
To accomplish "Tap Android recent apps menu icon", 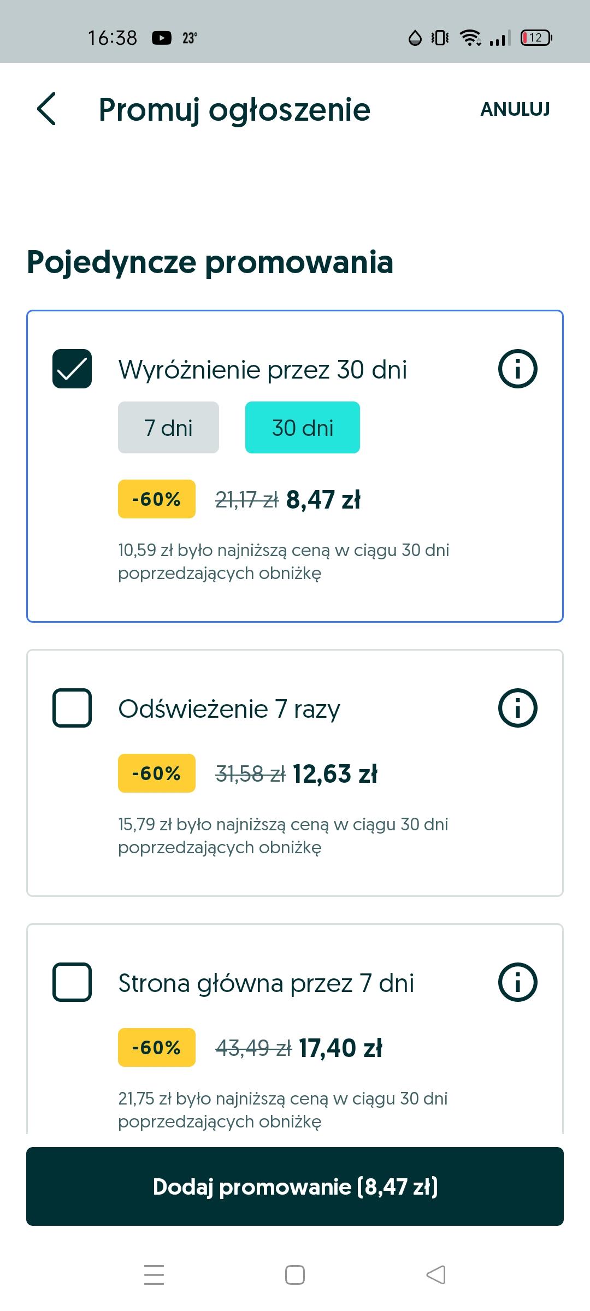I will tap(154, 1274).
